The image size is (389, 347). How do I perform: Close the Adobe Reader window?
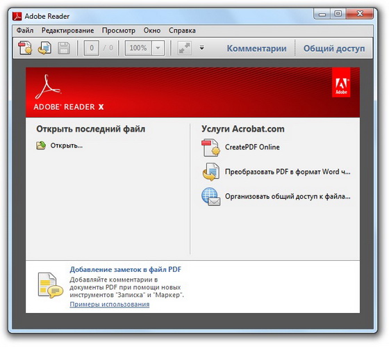pyautogui.click(x=360, y=14)
